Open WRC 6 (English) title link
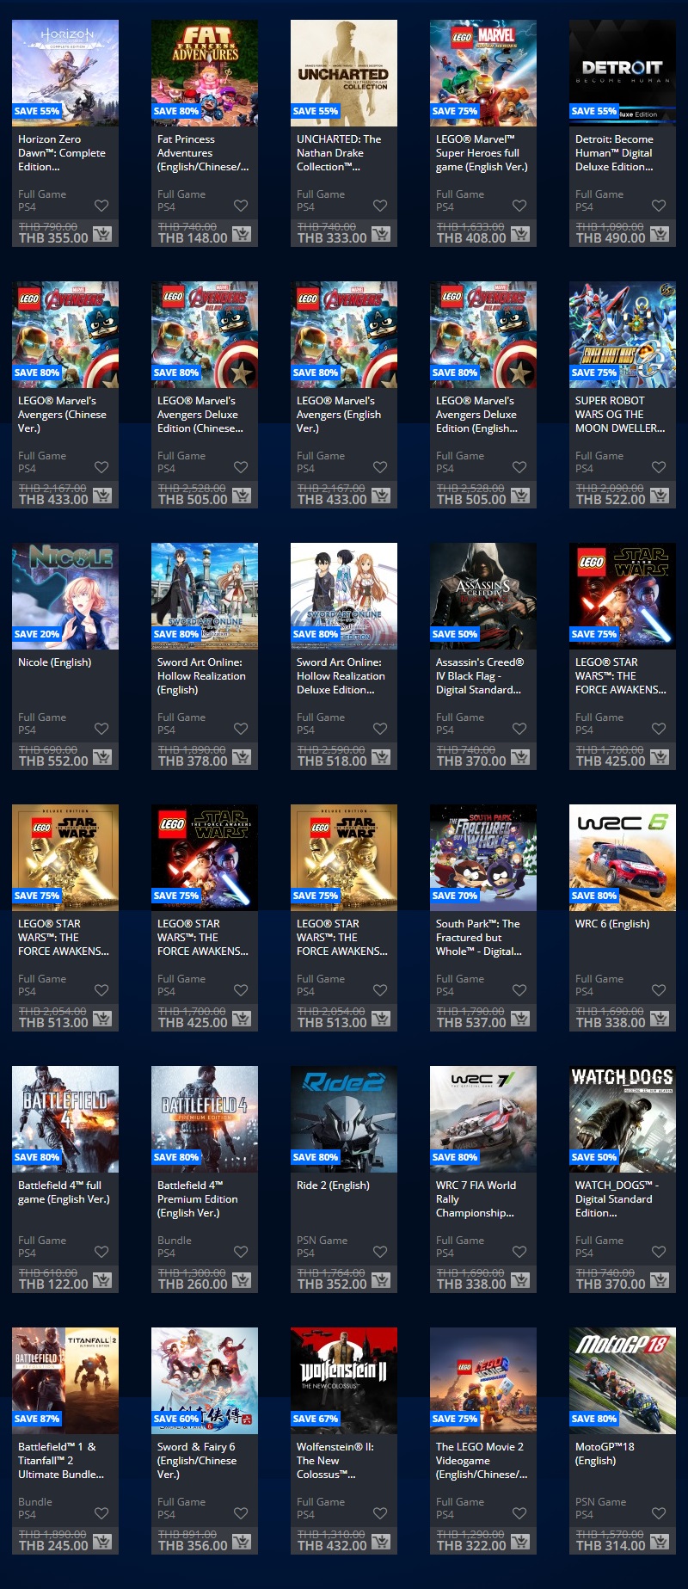 coord(612,924)
